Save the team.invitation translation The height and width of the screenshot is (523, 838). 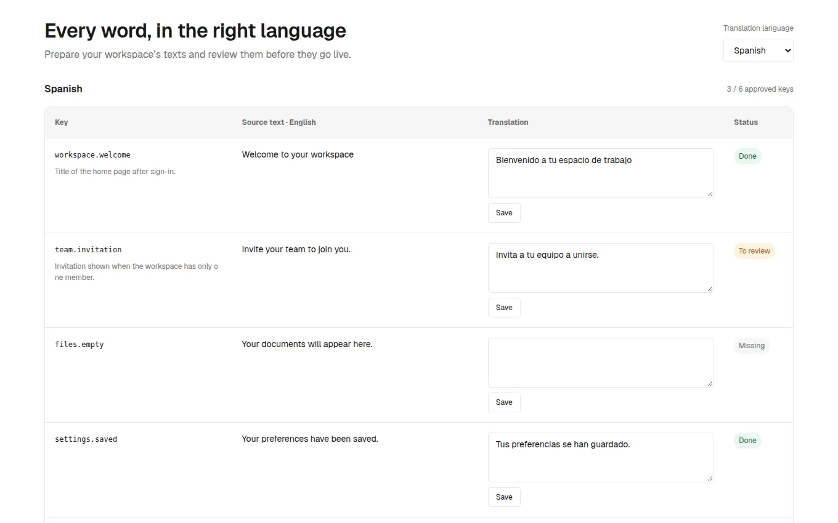(504, 308)
